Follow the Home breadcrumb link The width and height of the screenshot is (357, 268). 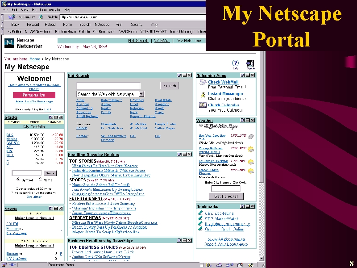click(35, 59)
